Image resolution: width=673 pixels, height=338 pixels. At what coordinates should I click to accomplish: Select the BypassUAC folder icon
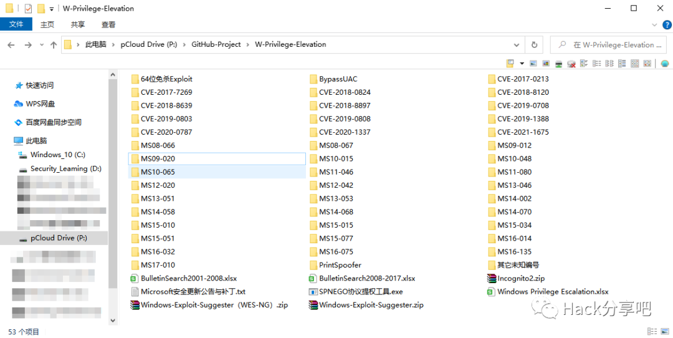313,79
